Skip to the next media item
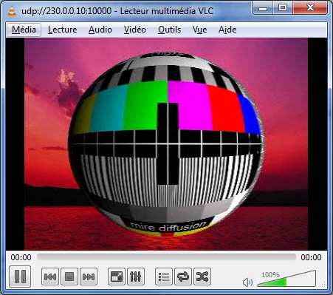The image size is (333, 295). [x=89, y=277]
